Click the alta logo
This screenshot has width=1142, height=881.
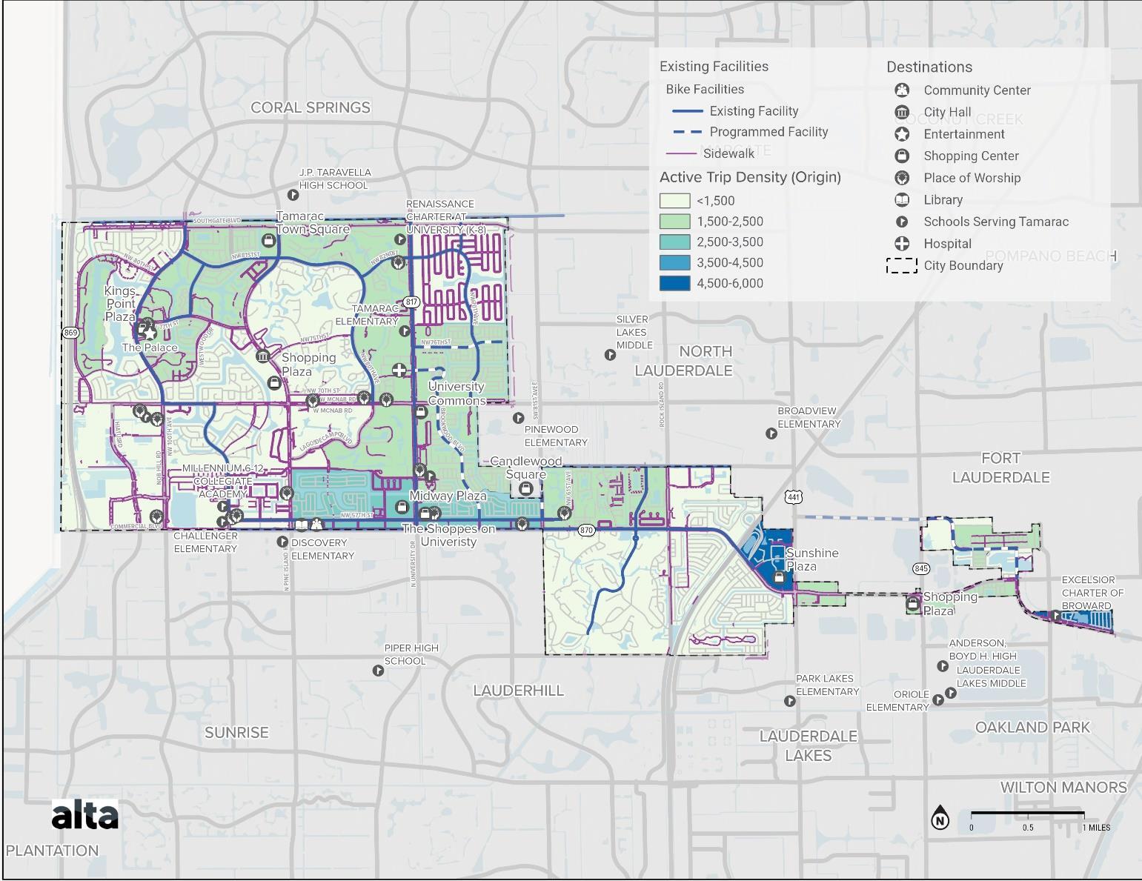pyautogui.click(x=84, y=816)
